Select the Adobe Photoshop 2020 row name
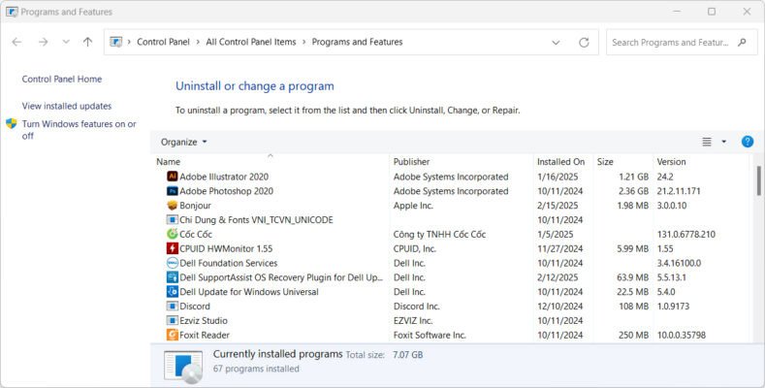 [226, 191]
